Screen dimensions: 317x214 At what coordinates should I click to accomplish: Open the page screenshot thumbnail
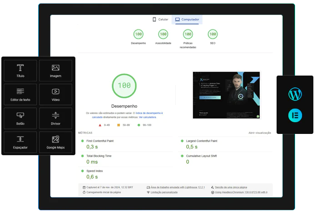click(227, 95)
